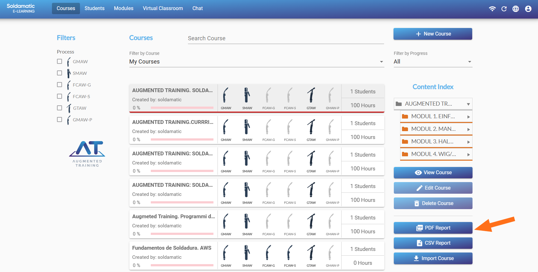This screenshot has height=272, width=538.
Task: Click the Soldamatic E-Learning logo
Action: (x=21, y=8)
